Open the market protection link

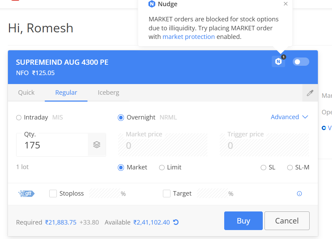click(189, 37)
